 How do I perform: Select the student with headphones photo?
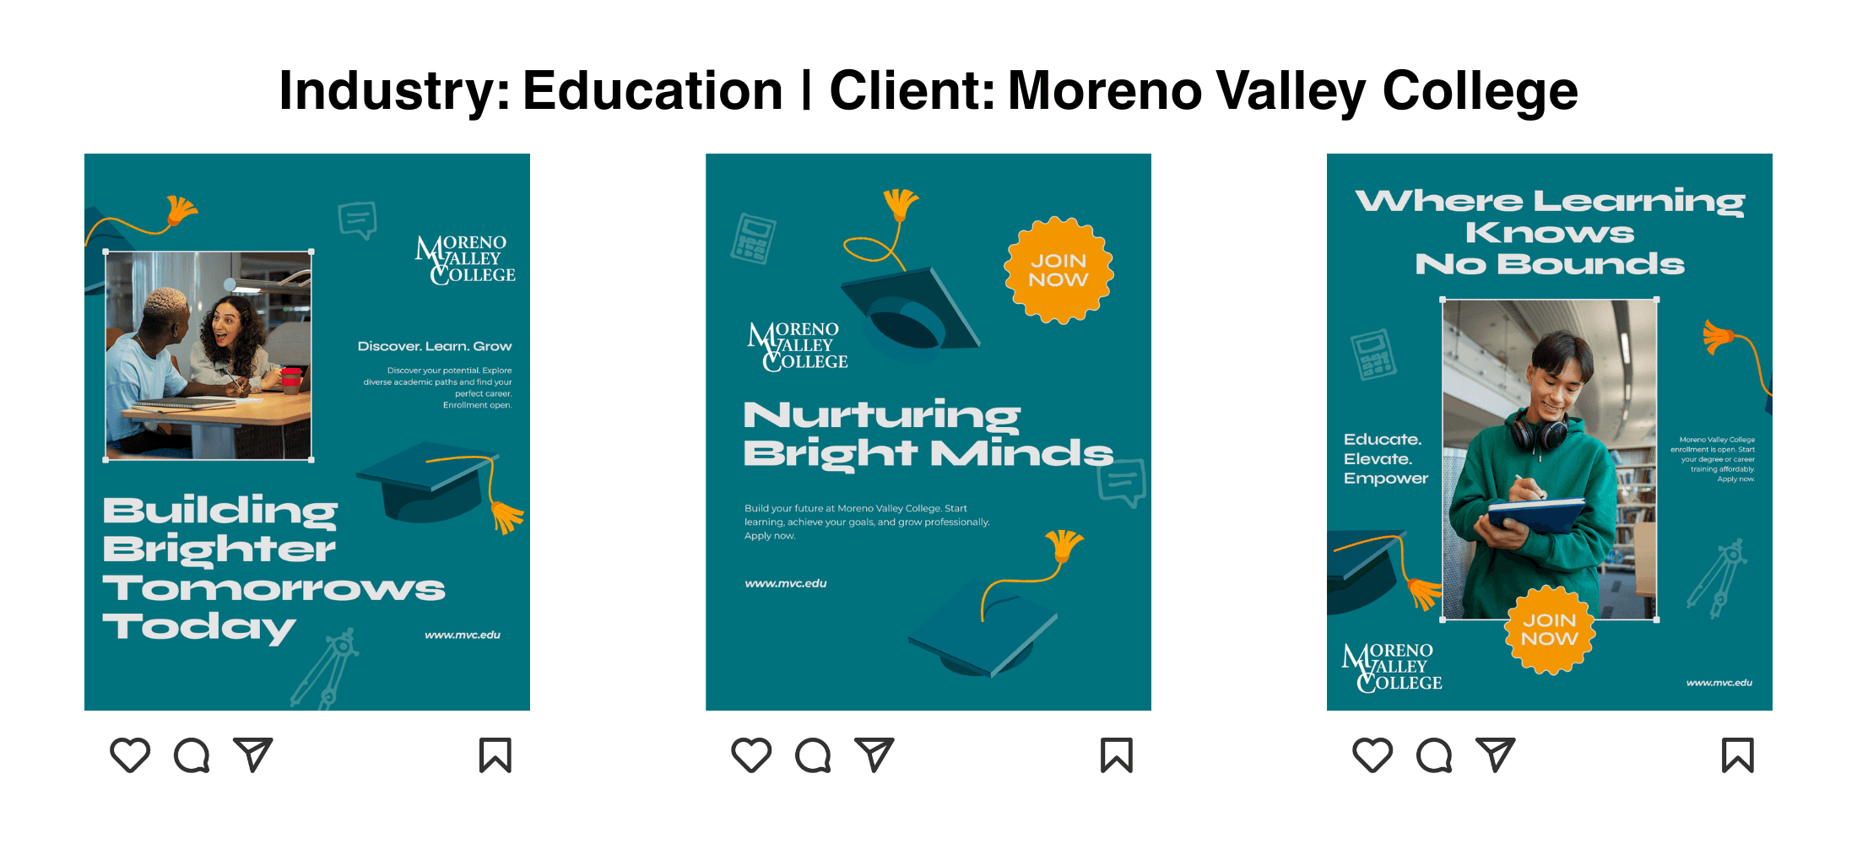(1550, 459)
